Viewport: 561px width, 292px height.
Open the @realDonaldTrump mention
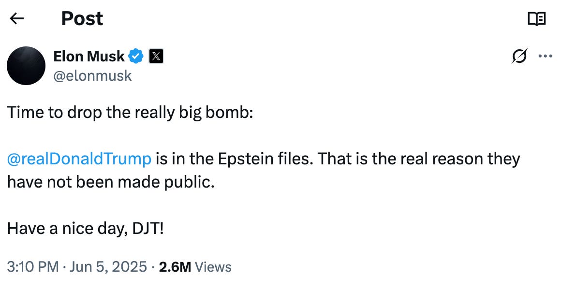pyautogui.click(x=79, y=159)
